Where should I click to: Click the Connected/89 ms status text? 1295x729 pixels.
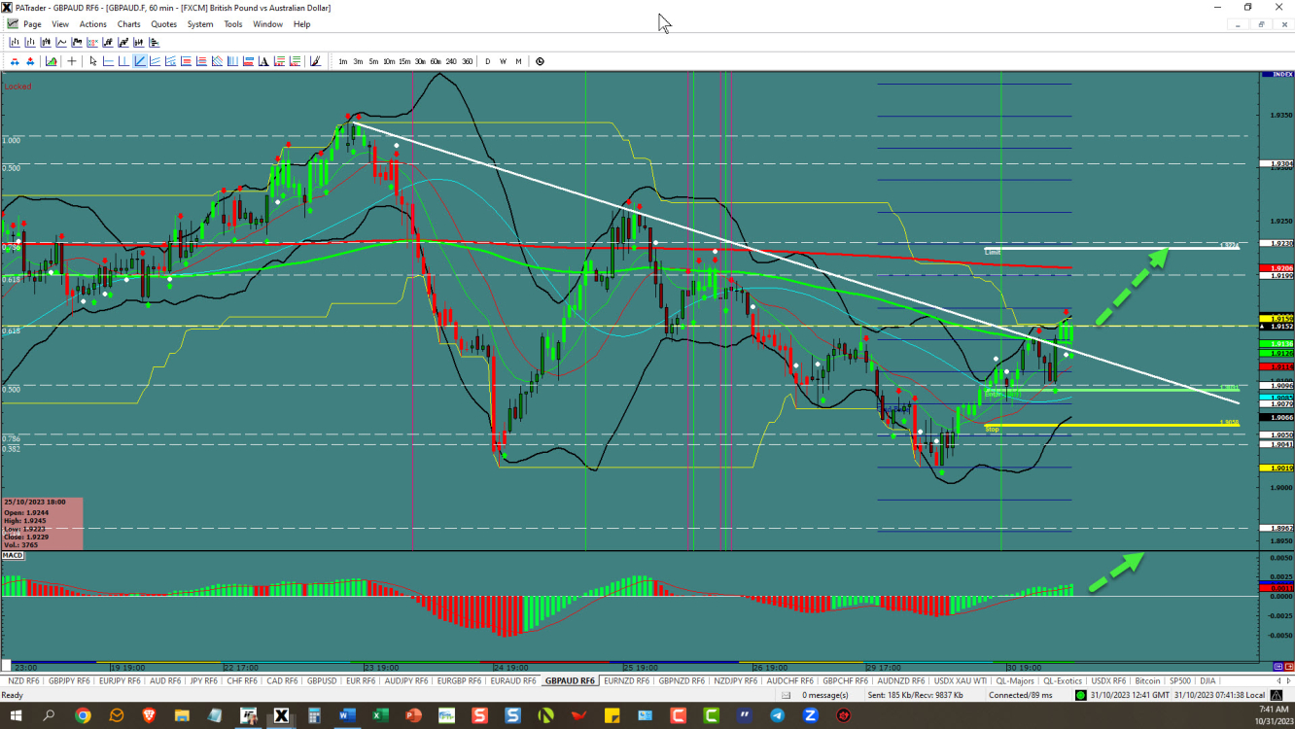point(1021,695)
